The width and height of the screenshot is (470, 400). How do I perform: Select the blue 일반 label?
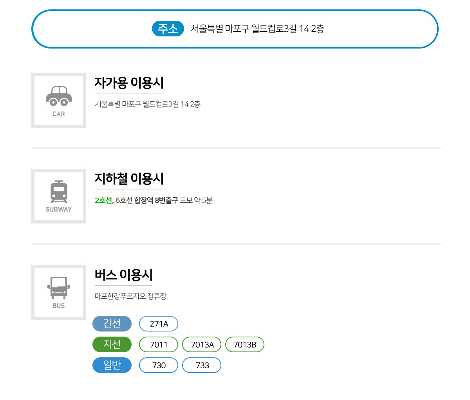point(112,365)
